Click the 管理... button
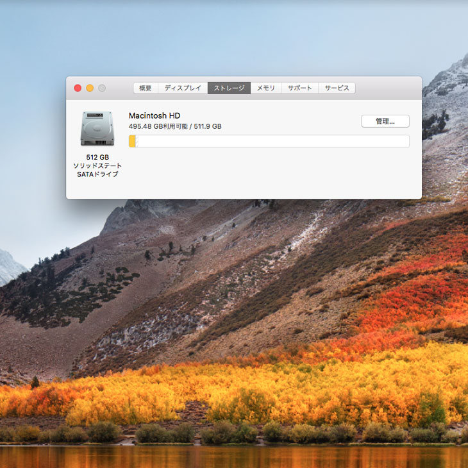The width and height of the screenshot is (468, 468). 385,121
